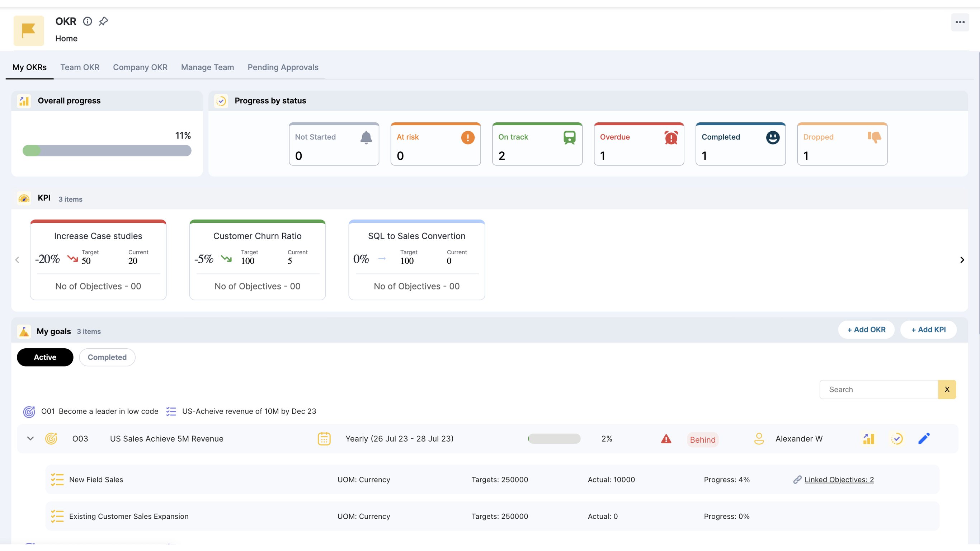980x551 pixels.
Task: Edit O03 using the blue pencil icon
Action: pyautogui.click(x=924, y=438)
